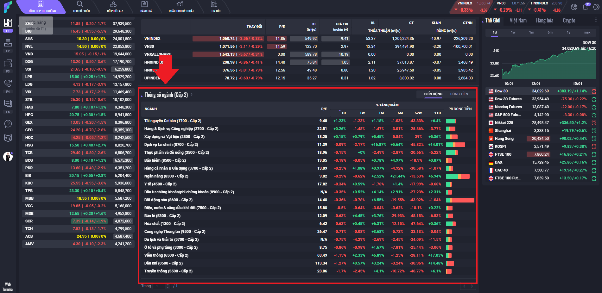This screenshot has width=602, height=293.
Task: Open the F2 inbox sidebar icon
Action: tap(8, 43)
